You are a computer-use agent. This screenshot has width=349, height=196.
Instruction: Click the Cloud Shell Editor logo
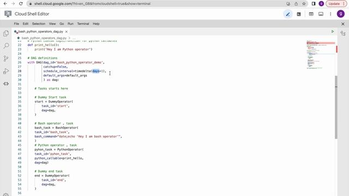tap(8, 14)
